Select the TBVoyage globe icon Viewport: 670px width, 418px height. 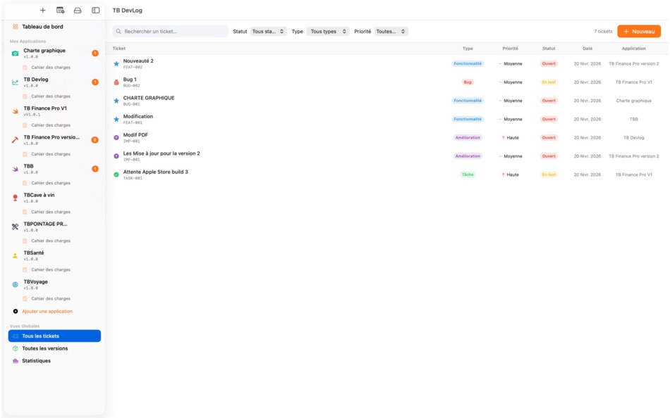[14, 284]
